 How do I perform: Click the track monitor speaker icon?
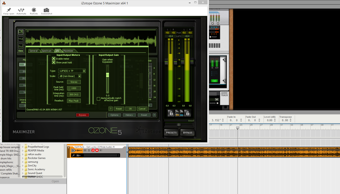(101, 151)
